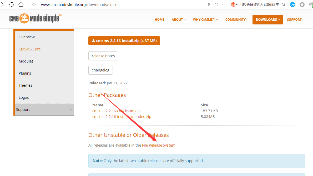
Task: Click the 183.71 KB size value
Action: coord(209,111)
